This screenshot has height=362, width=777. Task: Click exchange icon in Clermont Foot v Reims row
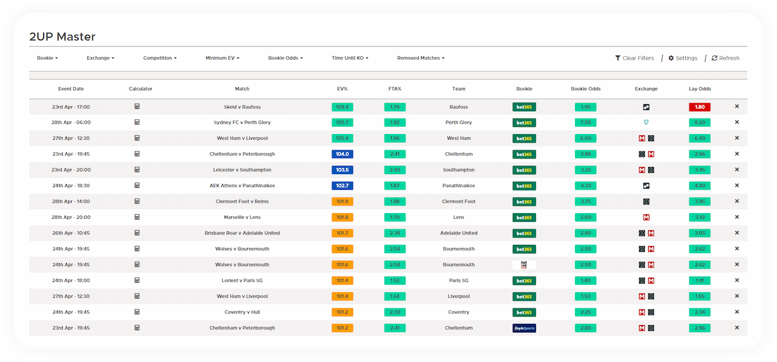pos(646,201)
